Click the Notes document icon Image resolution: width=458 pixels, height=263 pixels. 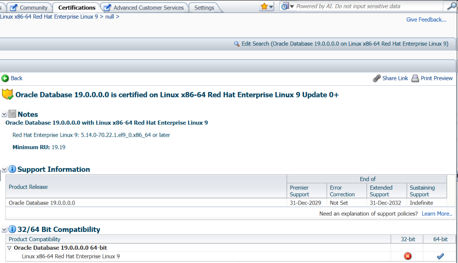click(12, 114)
